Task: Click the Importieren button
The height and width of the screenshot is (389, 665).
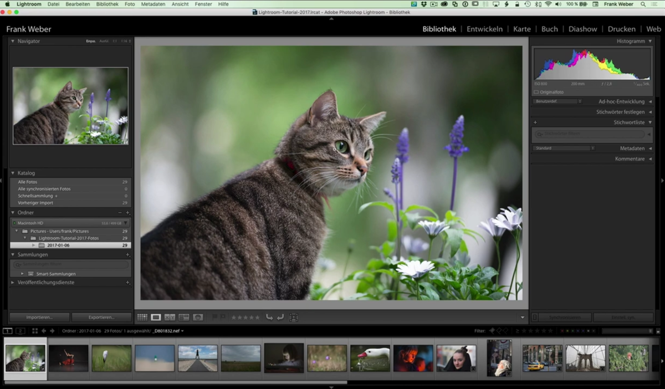Action: [x=39, y=317]
